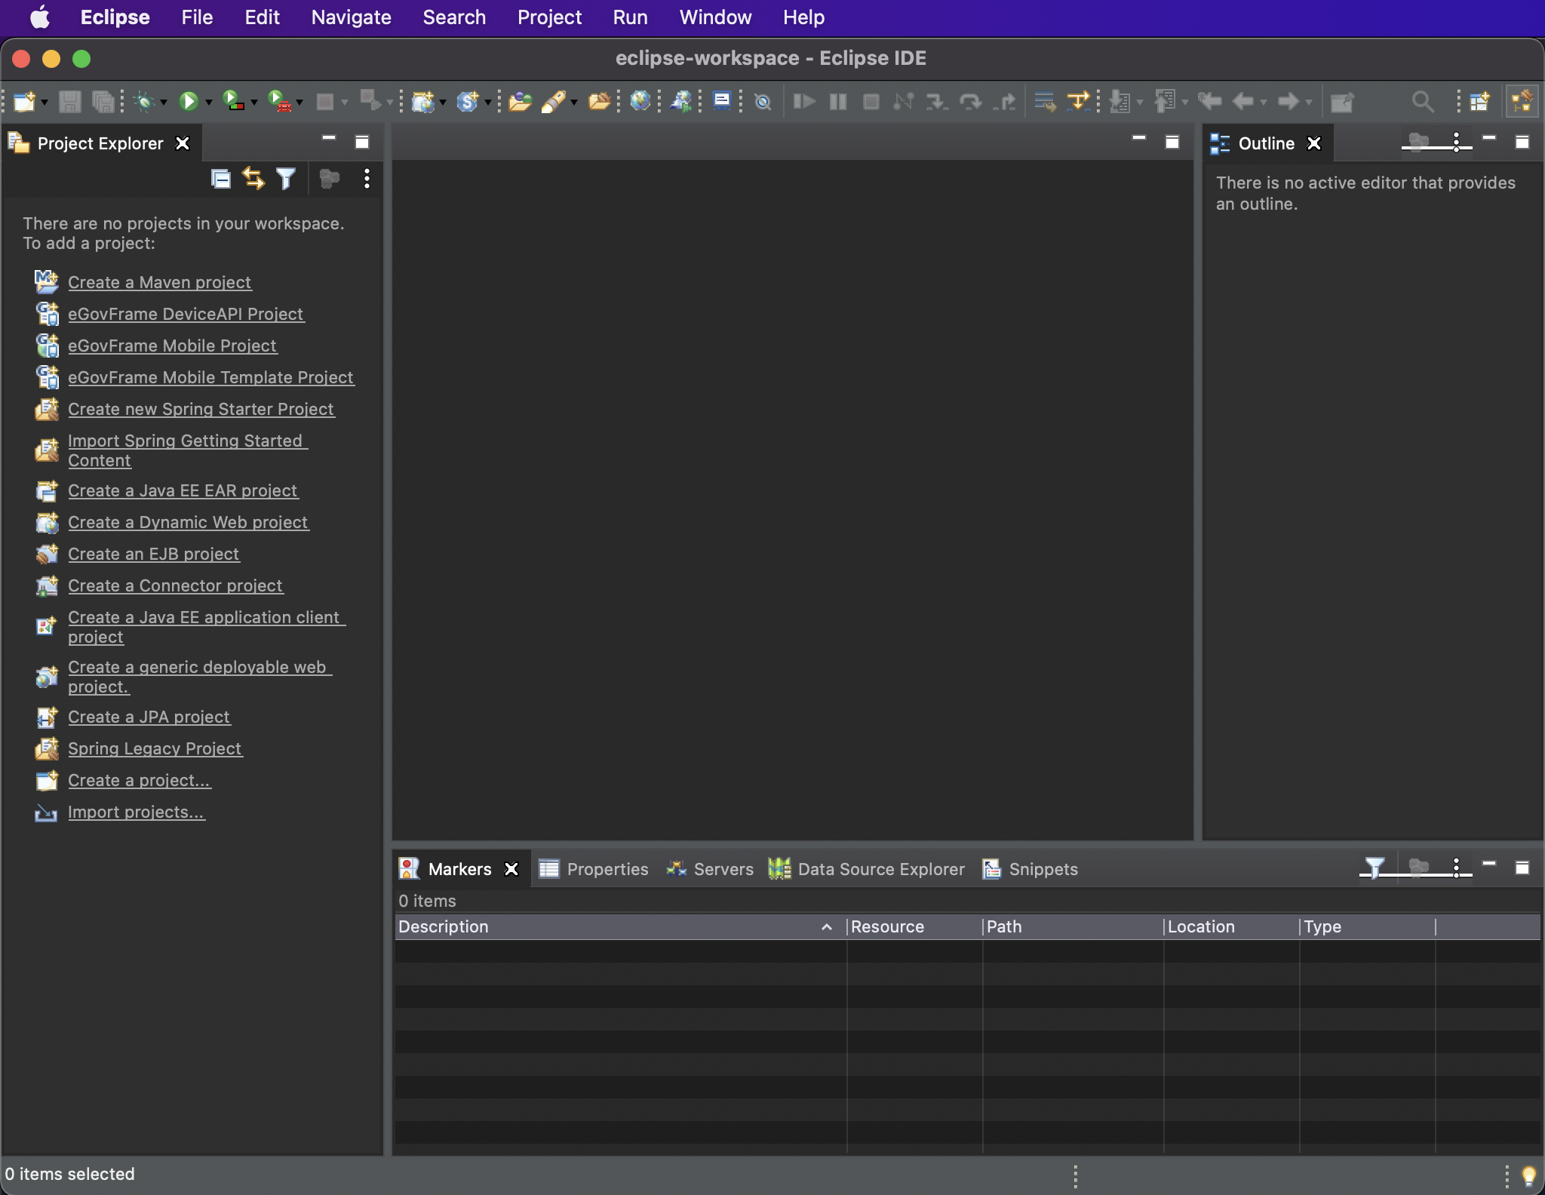Click the magnifier Search icon in toolbar
The width and height of the screenshot is (1545, 1195).
[1422, 101]
